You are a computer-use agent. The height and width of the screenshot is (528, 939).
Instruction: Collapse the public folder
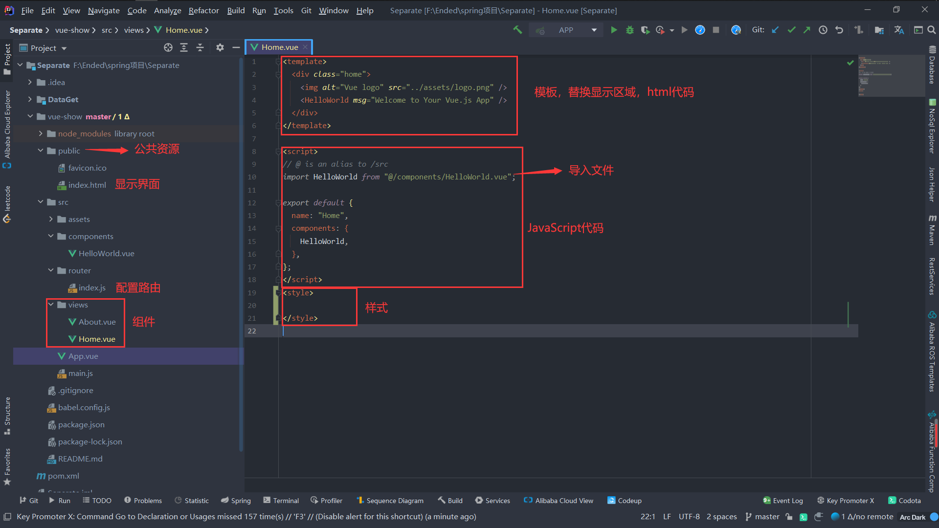pyautogui.click(x=41, y=151)
